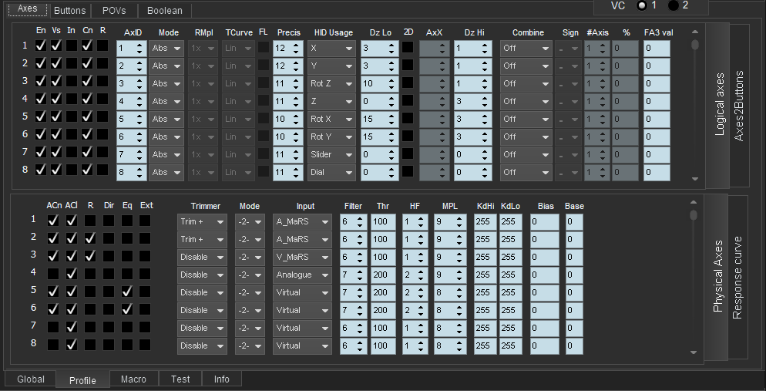This screenshot has height=391, width=766.
Task: Open the Info bottom tab
Action: pos(221,379)
